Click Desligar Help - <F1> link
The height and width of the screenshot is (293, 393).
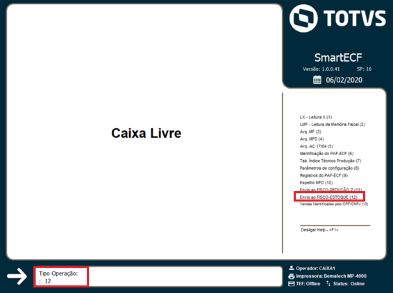tap(319, 230)
